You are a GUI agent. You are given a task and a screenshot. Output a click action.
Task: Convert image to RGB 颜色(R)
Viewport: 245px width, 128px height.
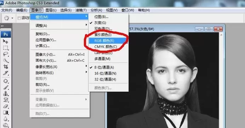pos(108,41)
